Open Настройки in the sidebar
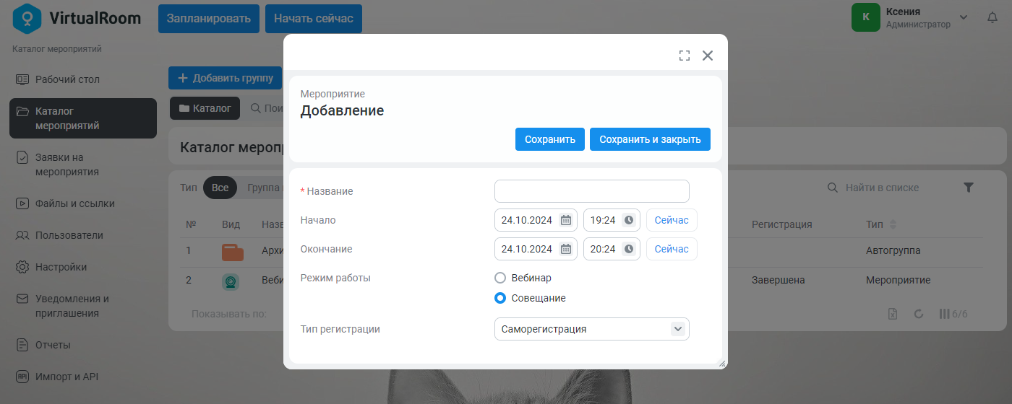This screenshot has height=404, width=1012. coord(83,267)
